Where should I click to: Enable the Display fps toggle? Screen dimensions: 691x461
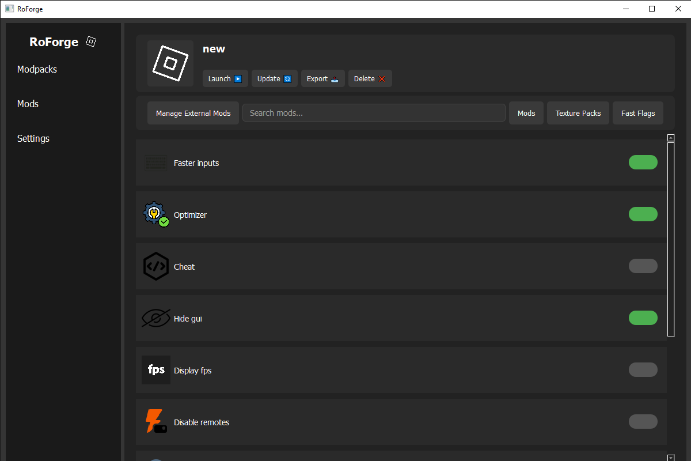643,370
